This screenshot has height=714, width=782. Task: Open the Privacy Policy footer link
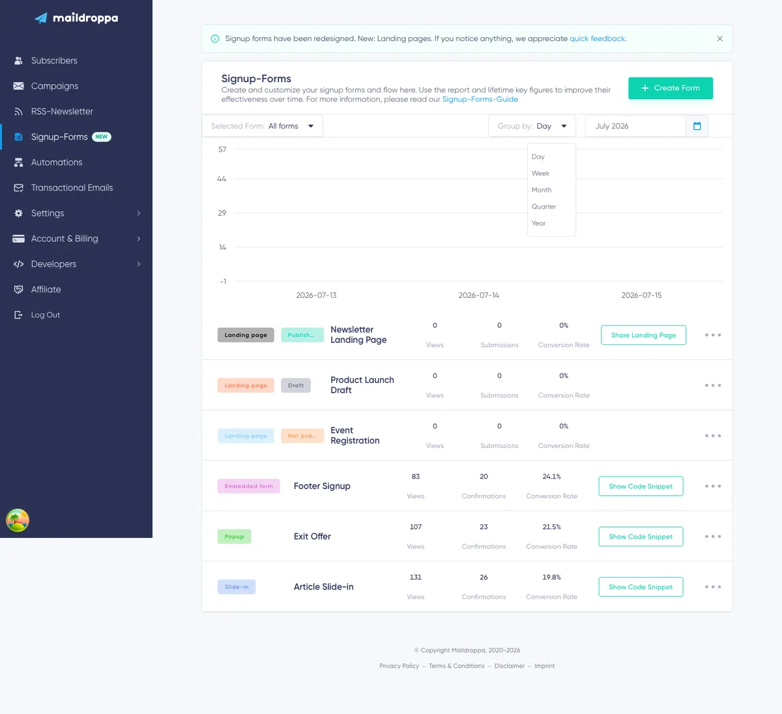(399, 666)
